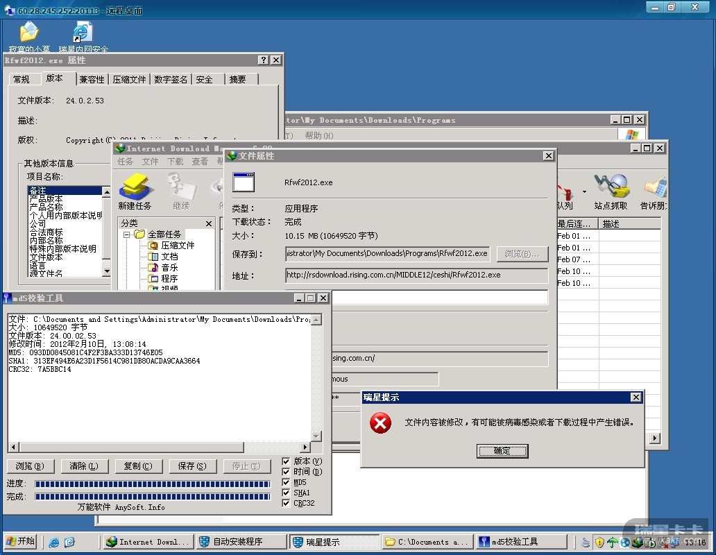Switch to md5校验工具 taskbar item
Screen dimensions: 716x555
tap(521, 542)
